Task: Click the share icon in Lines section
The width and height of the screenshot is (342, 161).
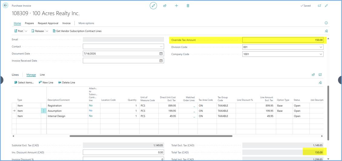Action: [x=313, y=74]
